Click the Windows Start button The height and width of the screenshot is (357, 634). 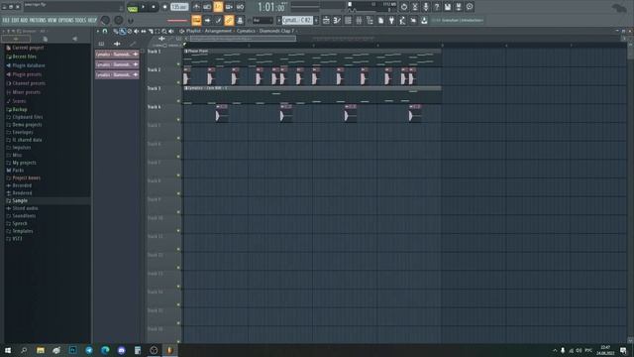[8, 350]
